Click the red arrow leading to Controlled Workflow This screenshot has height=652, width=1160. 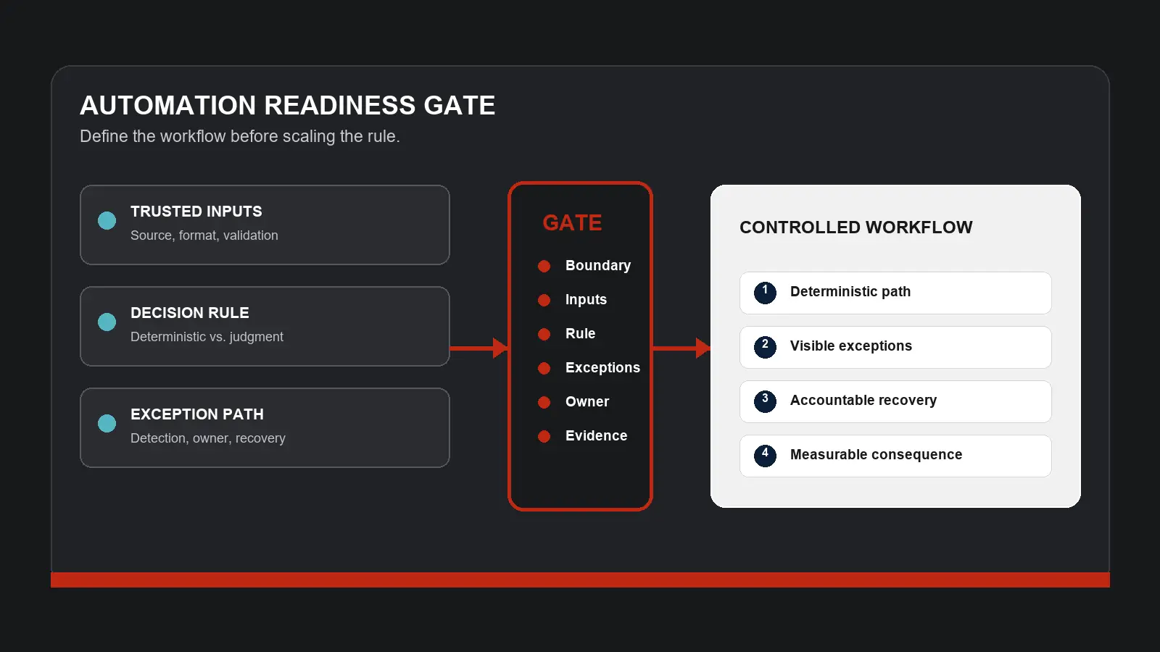tap(681, 348)
